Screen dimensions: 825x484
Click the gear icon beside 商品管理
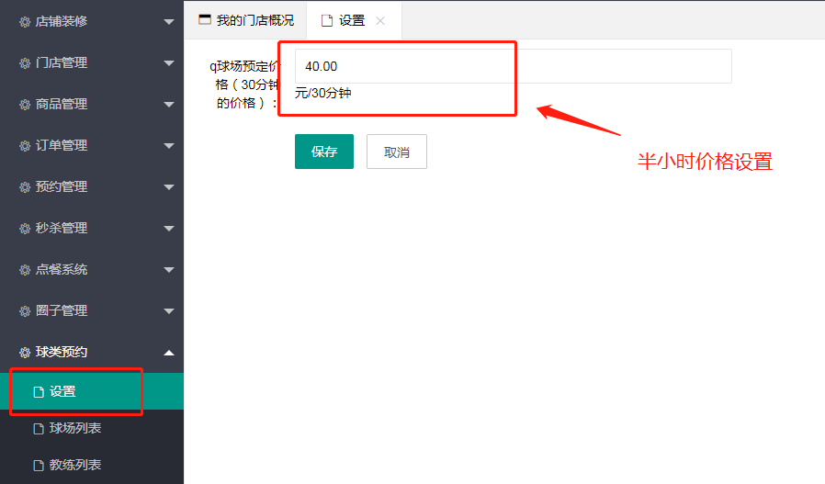25,105
